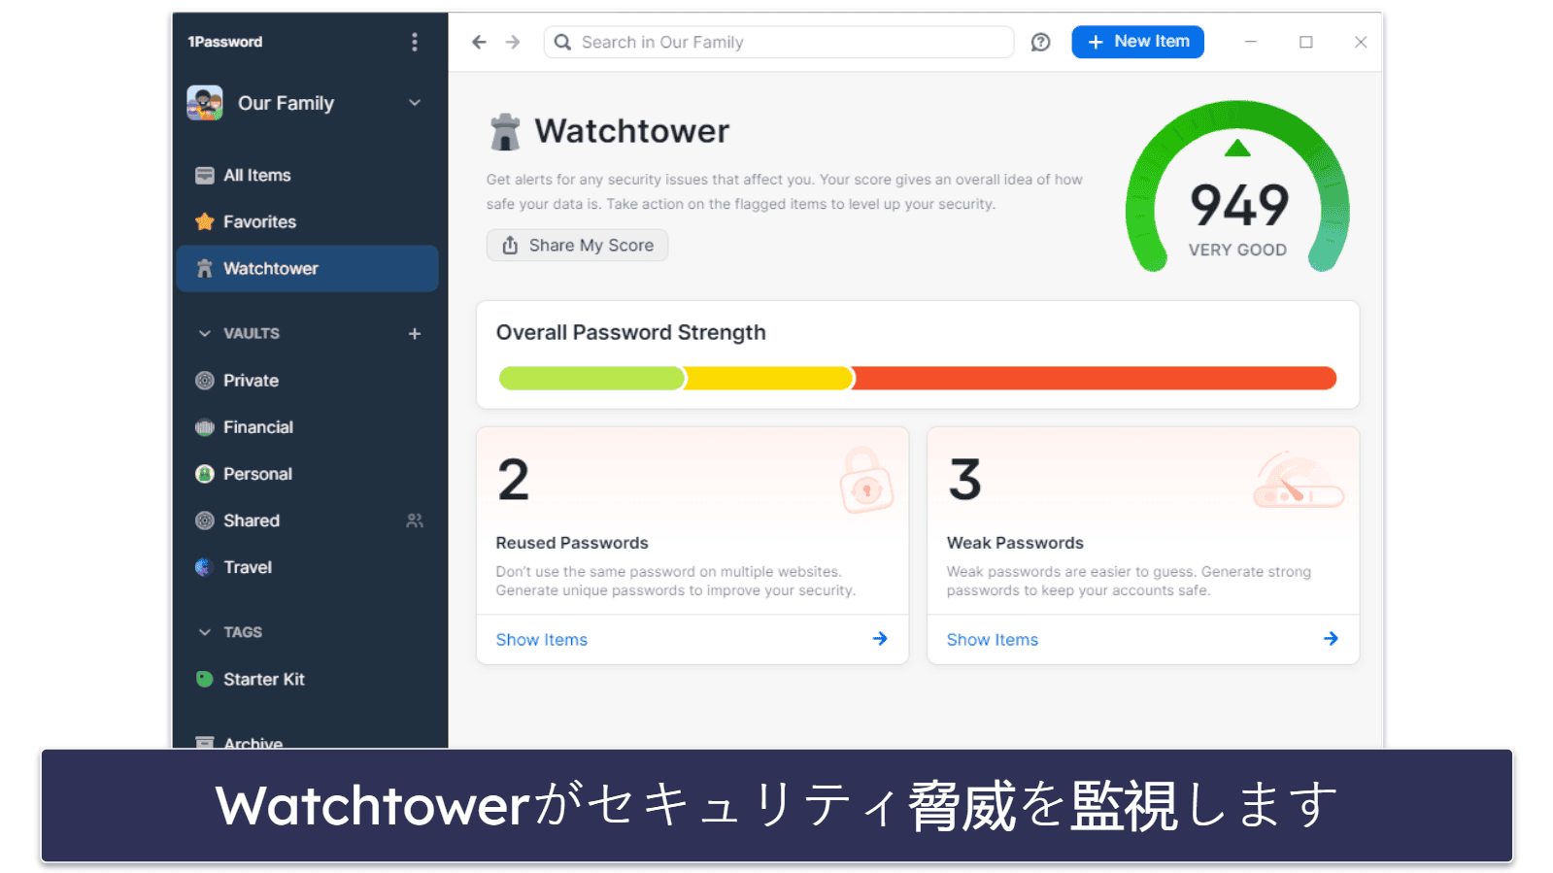Select Watchtower in the sidebar
The height and width of the screenshot is (873, 1553).
[307, 268]
